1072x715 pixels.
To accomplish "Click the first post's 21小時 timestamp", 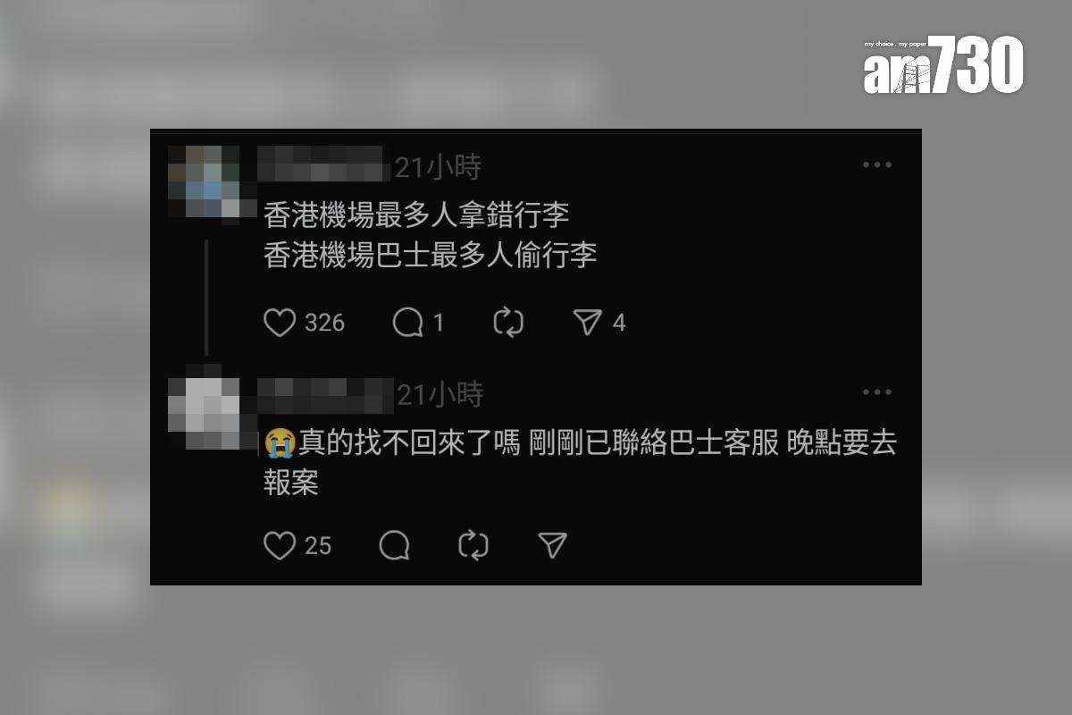I will 438,166.
